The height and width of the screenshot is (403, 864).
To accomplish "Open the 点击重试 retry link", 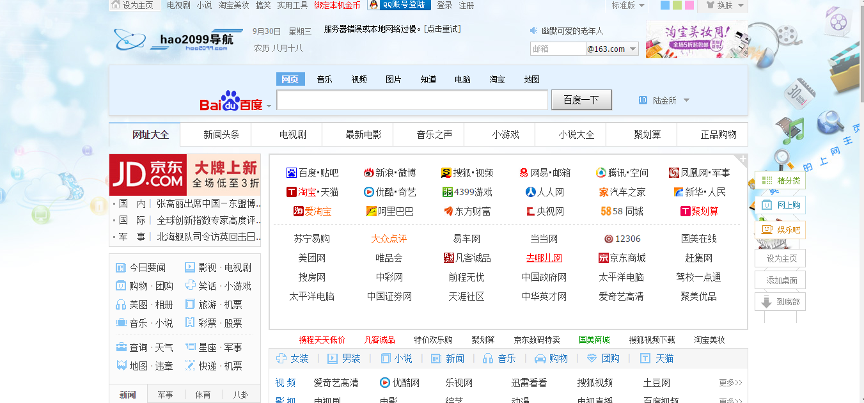I will [x=442, y=29].
